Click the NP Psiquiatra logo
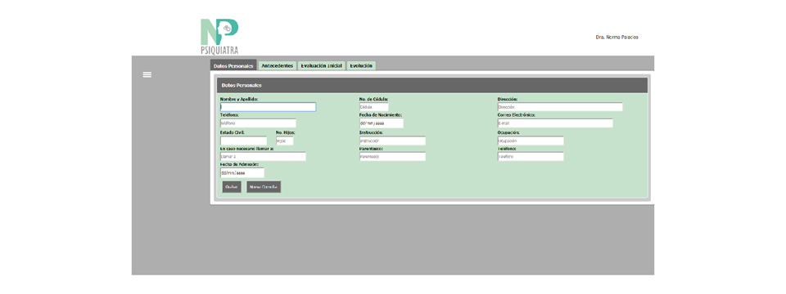This screenshot has width=786, height=294. click(219, 37)
